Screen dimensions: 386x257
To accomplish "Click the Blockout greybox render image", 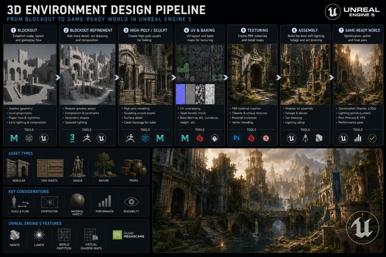I will [30, 75].
